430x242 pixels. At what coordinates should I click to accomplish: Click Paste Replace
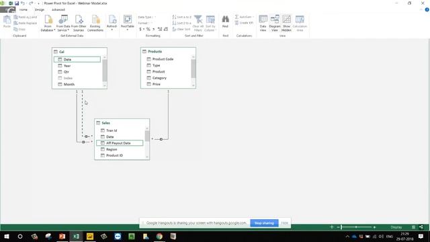coord(26,23)
